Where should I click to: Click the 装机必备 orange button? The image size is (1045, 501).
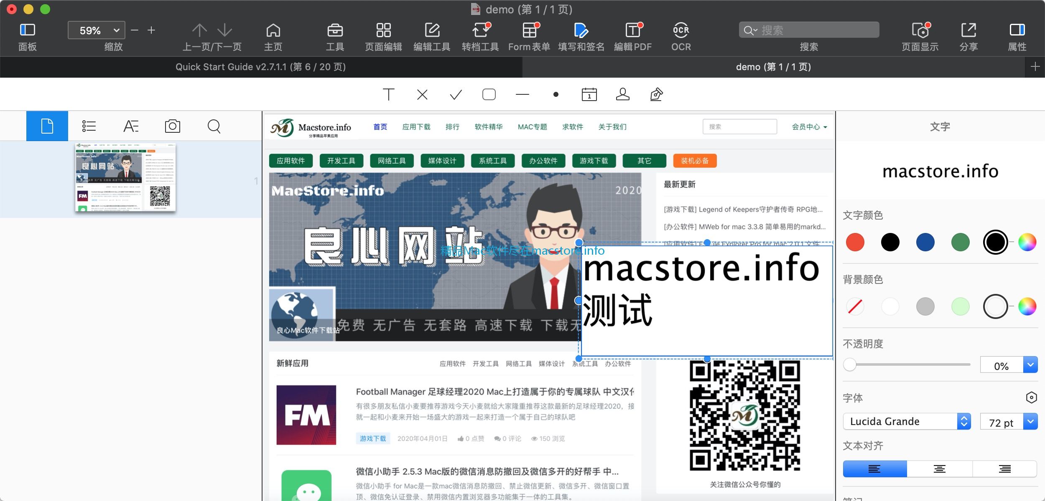695,161
